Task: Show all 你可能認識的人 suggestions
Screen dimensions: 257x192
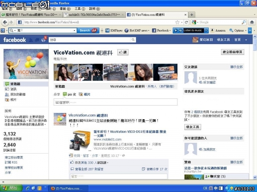Action: pyautogui.click(x=237, y=138)
